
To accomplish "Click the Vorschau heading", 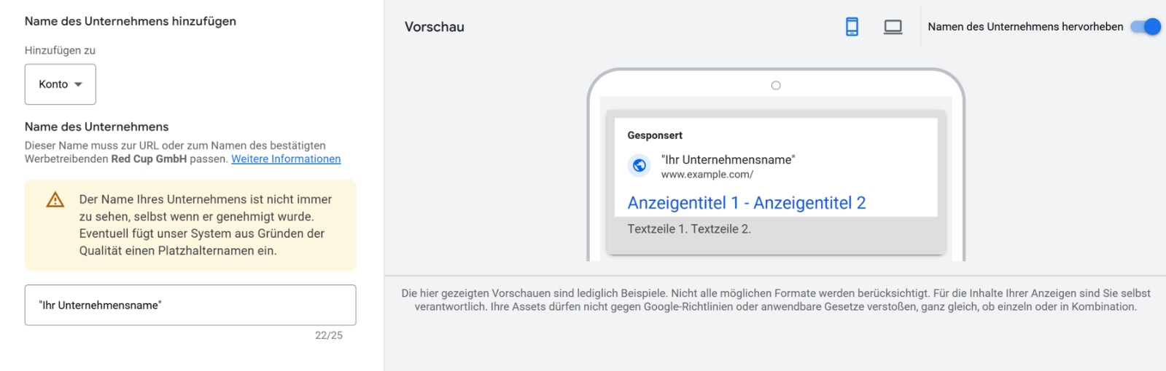I will coord(435,27).
